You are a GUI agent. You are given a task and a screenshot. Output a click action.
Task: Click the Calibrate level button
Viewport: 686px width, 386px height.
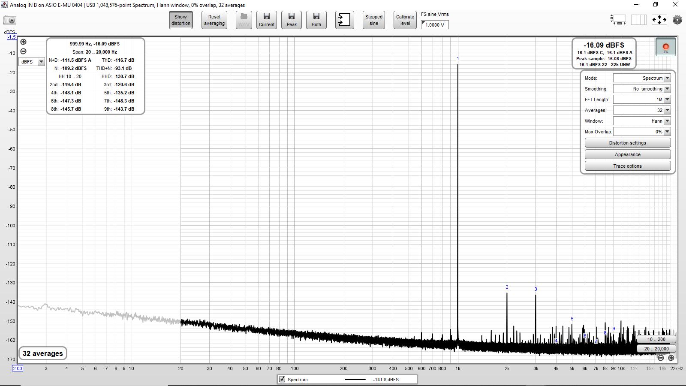pyautogui.click(x=405, y=20)
